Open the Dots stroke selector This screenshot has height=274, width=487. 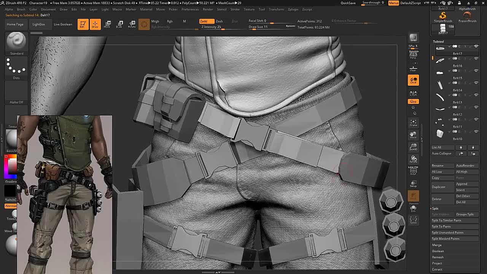tap(16, 68)
